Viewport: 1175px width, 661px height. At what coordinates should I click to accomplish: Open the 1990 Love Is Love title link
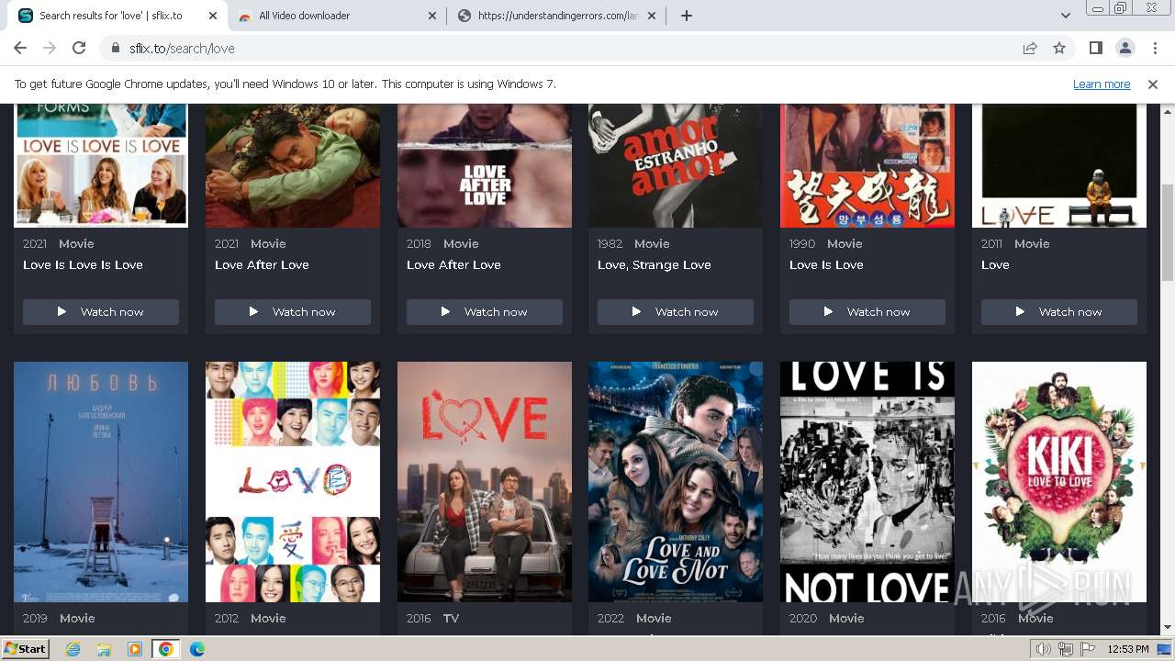click(826, 265)
